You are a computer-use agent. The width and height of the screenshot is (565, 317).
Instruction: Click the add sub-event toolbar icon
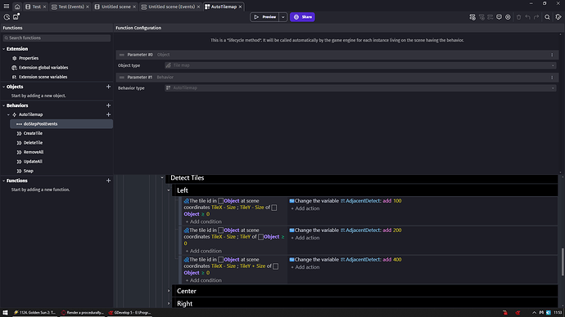click(x=481, y=17)
